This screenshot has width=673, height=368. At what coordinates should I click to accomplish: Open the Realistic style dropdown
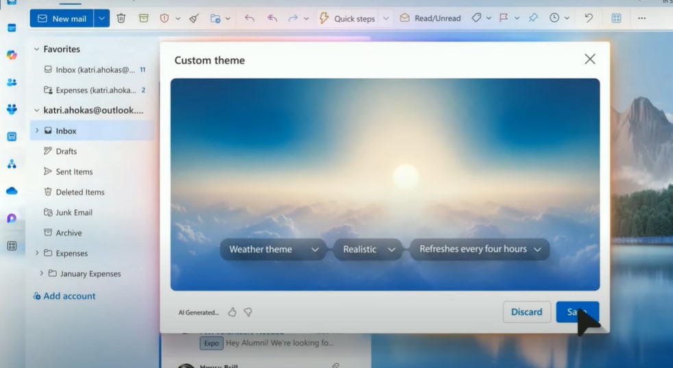369,249
